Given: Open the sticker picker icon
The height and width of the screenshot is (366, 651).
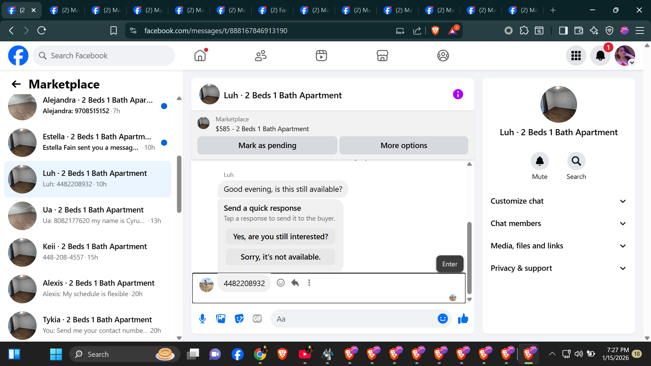Looking at the screenshot, I should (x=239, y=319).
